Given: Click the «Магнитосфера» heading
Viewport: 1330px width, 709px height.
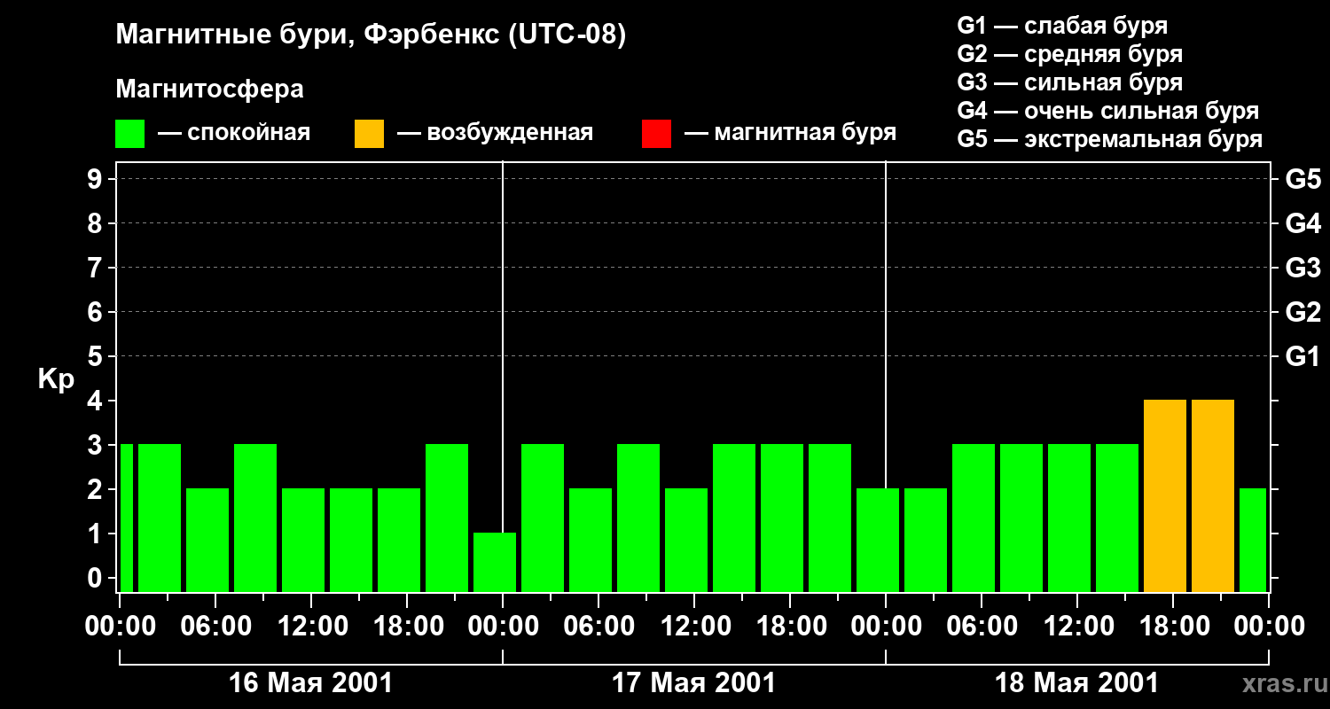Looking at the screenshot, I should pyautogui.click(x=209, y=90).
